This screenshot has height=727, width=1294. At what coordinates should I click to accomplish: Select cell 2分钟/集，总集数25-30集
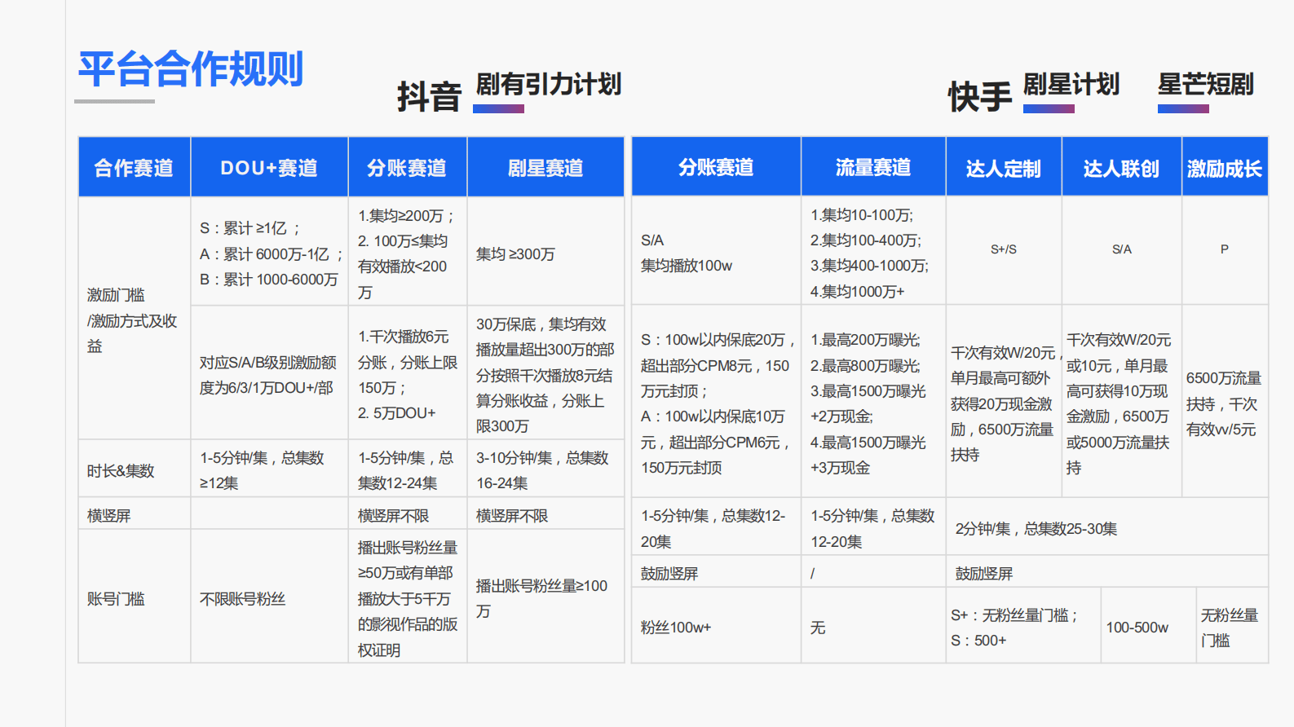tap(1107, 528)
